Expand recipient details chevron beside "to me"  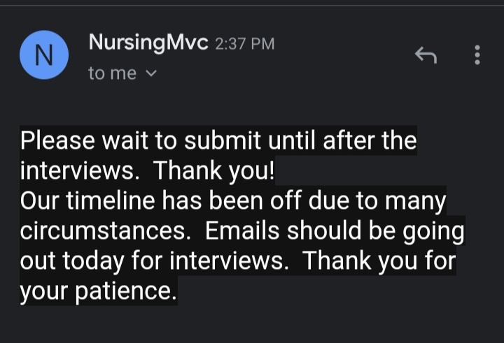tap(151, 73)
